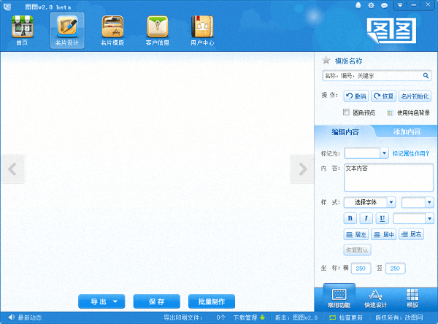This screenshot has width=438, height=324.
Task: Open the 名片模版 templates icon
Action: click(x=112, y=31)
